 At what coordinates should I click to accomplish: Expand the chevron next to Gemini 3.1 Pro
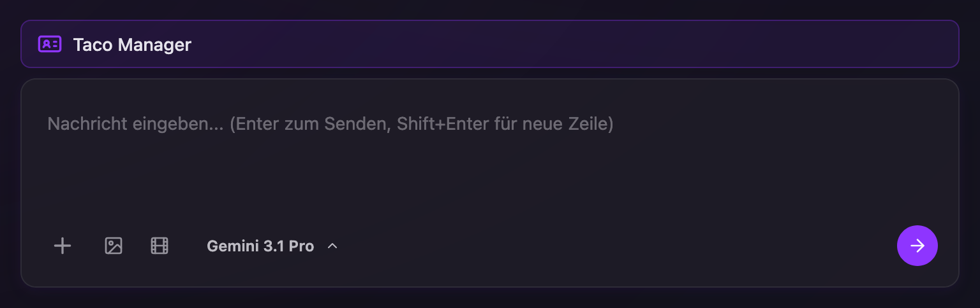(332, 246)
